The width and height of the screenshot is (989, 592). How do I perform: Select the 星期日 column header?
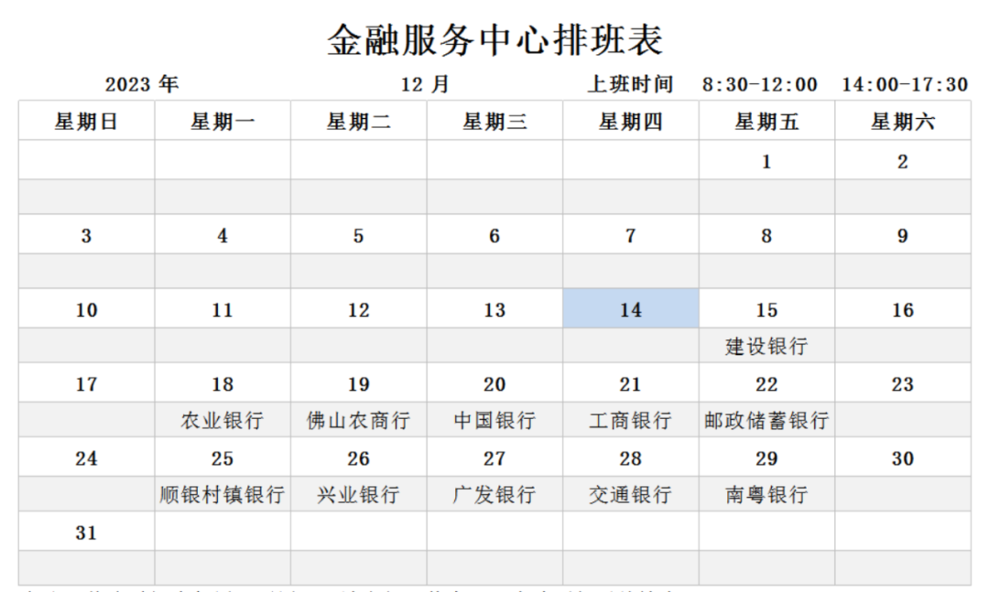tap(86, 121)
